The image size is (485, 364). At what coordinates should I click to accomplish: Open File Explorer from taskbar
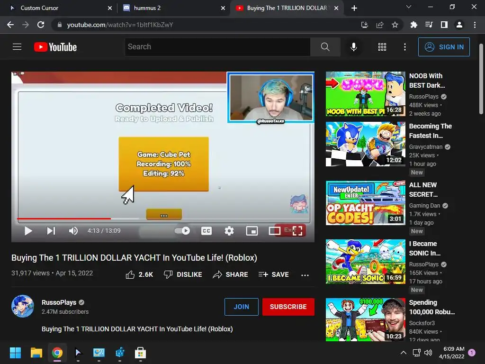tap(36, 353)
